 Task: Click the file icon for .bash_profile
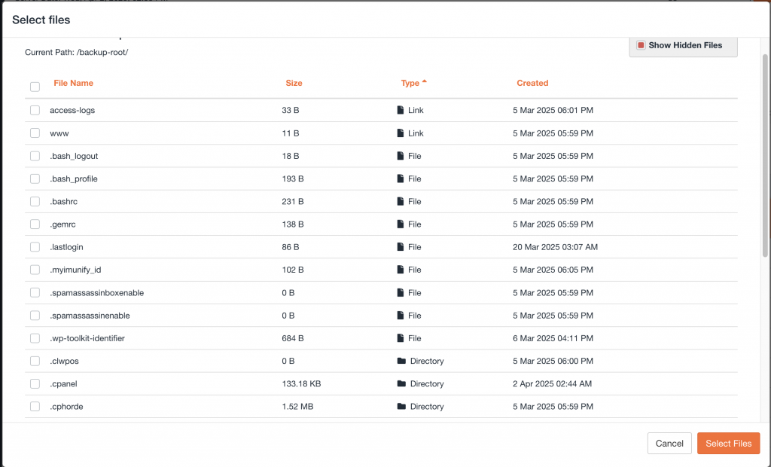coord(401,179)
